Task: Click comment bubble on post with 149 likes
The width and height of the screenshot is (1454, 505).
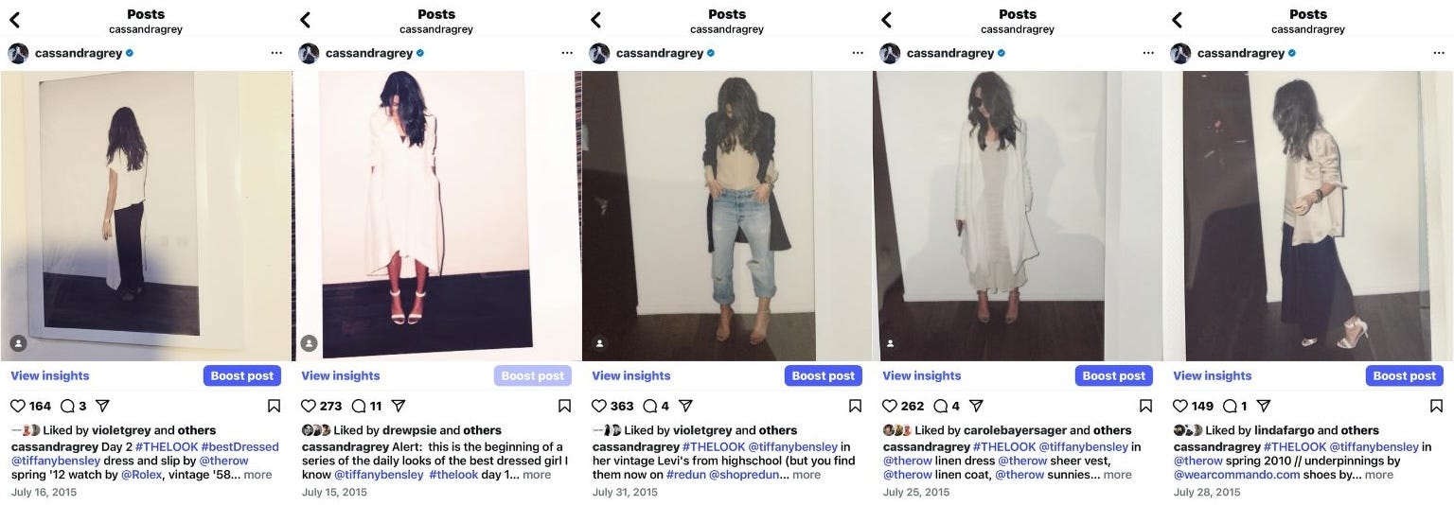Action: click(1231, 406)
